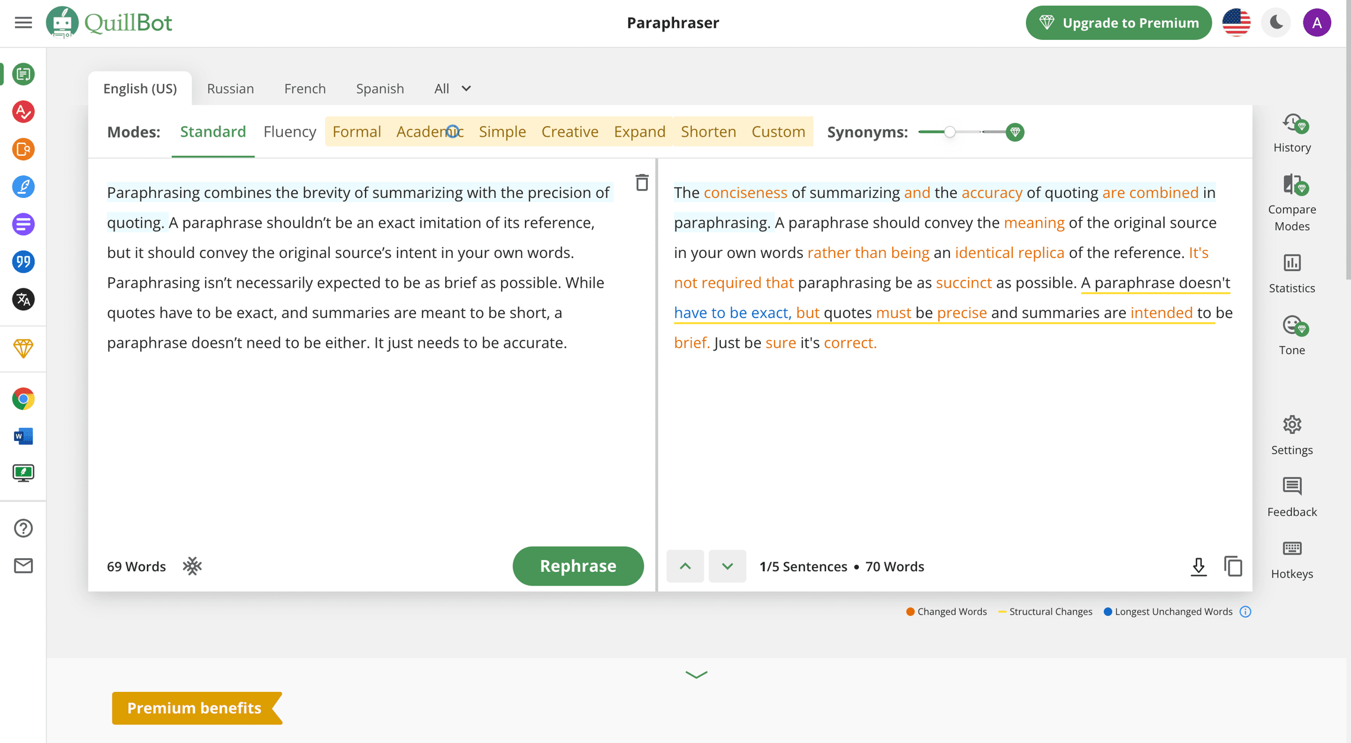The width and height of the screenshot is (1351, 743).
Task: Open paraphrasing History panel
Action: pos(1292,132)
